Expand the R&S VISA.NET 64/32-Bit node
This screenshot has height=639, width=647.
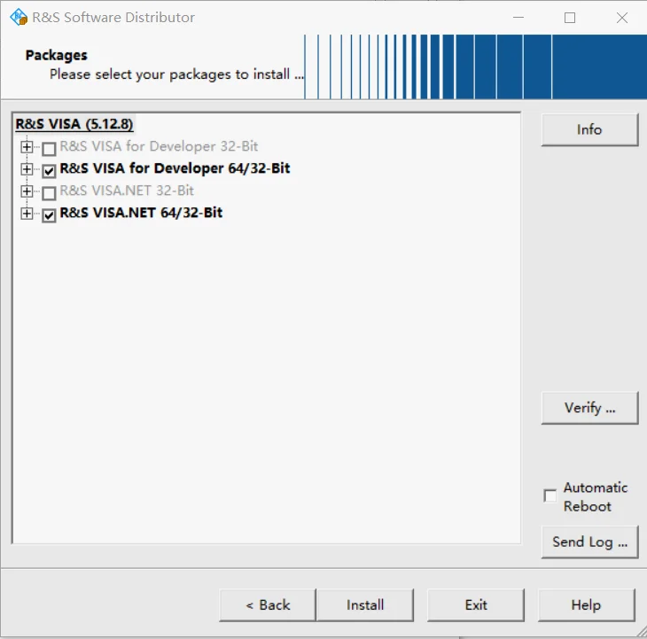pyautogui.click(x=27, y=214)
